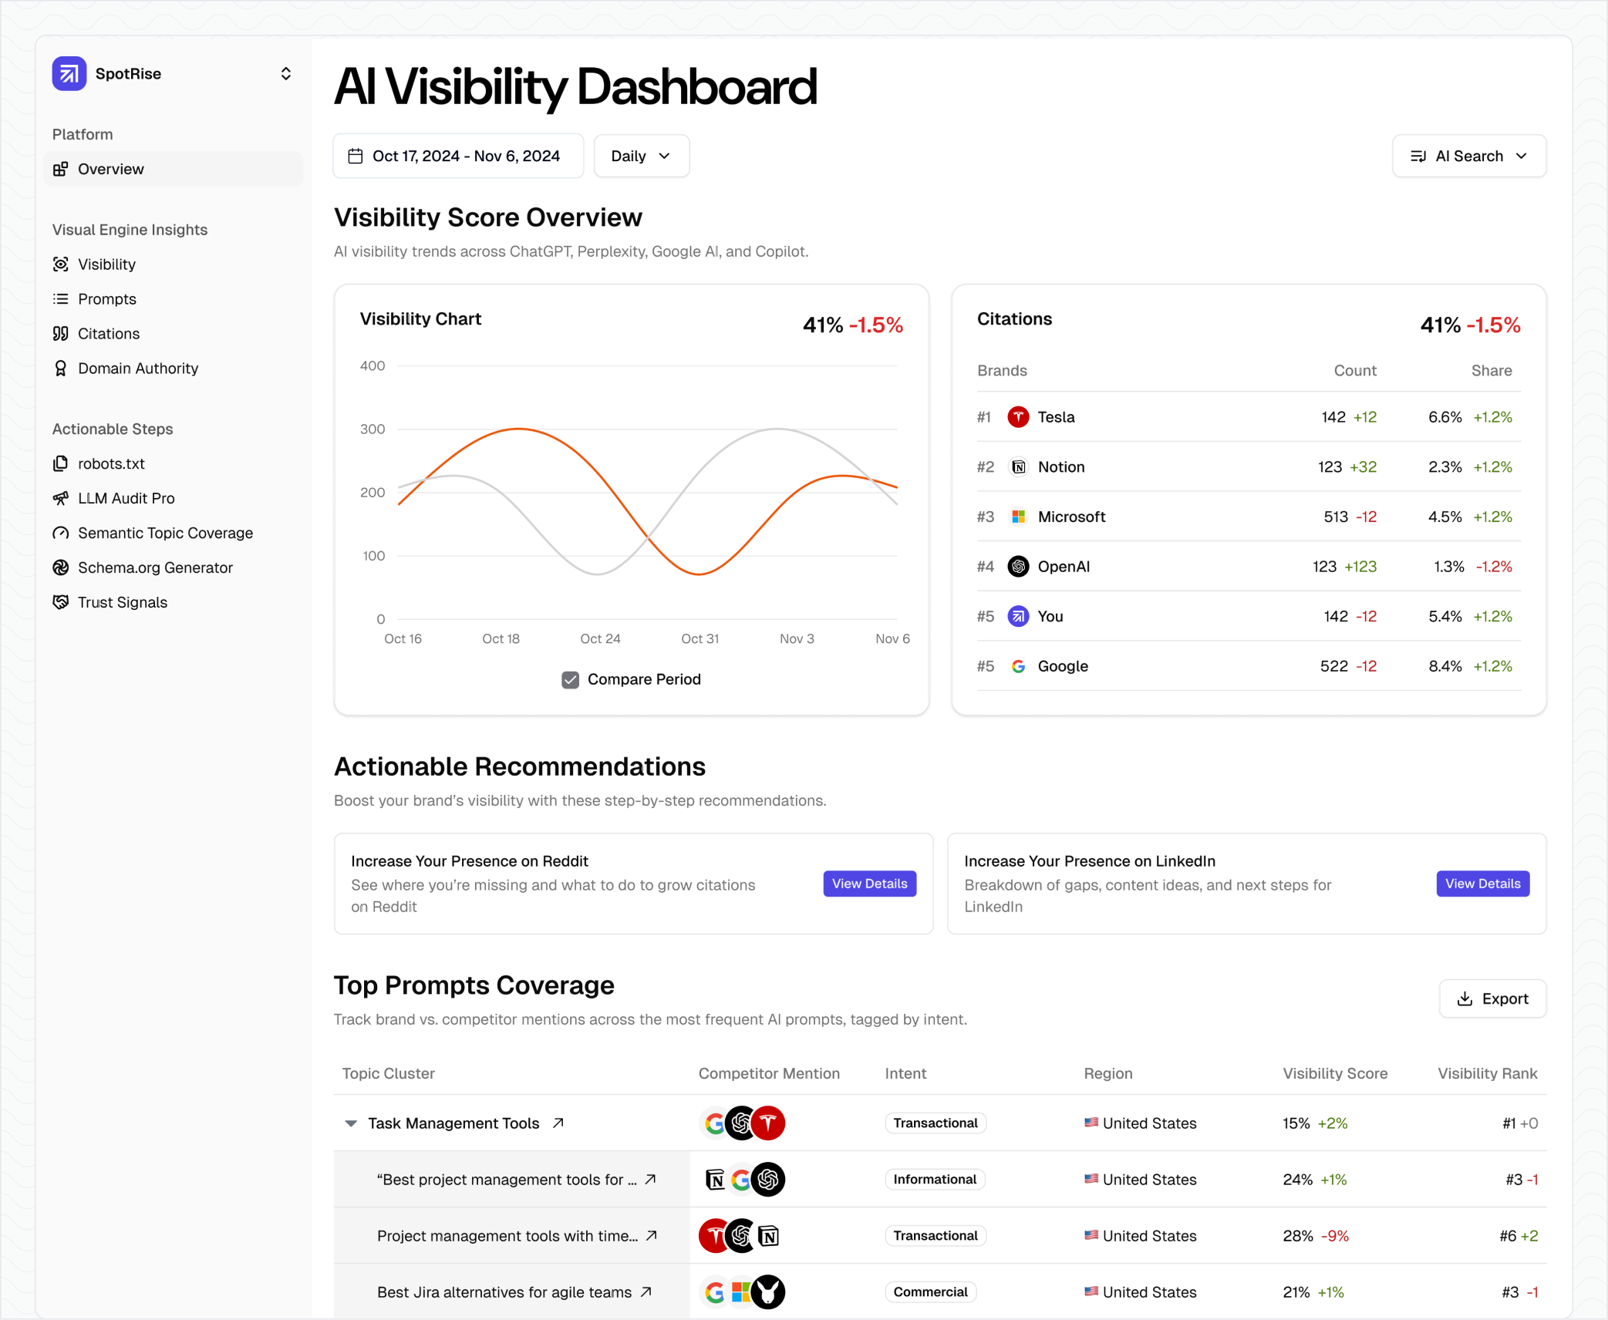Click the Count column header
Screen dimensions: 1608x1320
1354,371
